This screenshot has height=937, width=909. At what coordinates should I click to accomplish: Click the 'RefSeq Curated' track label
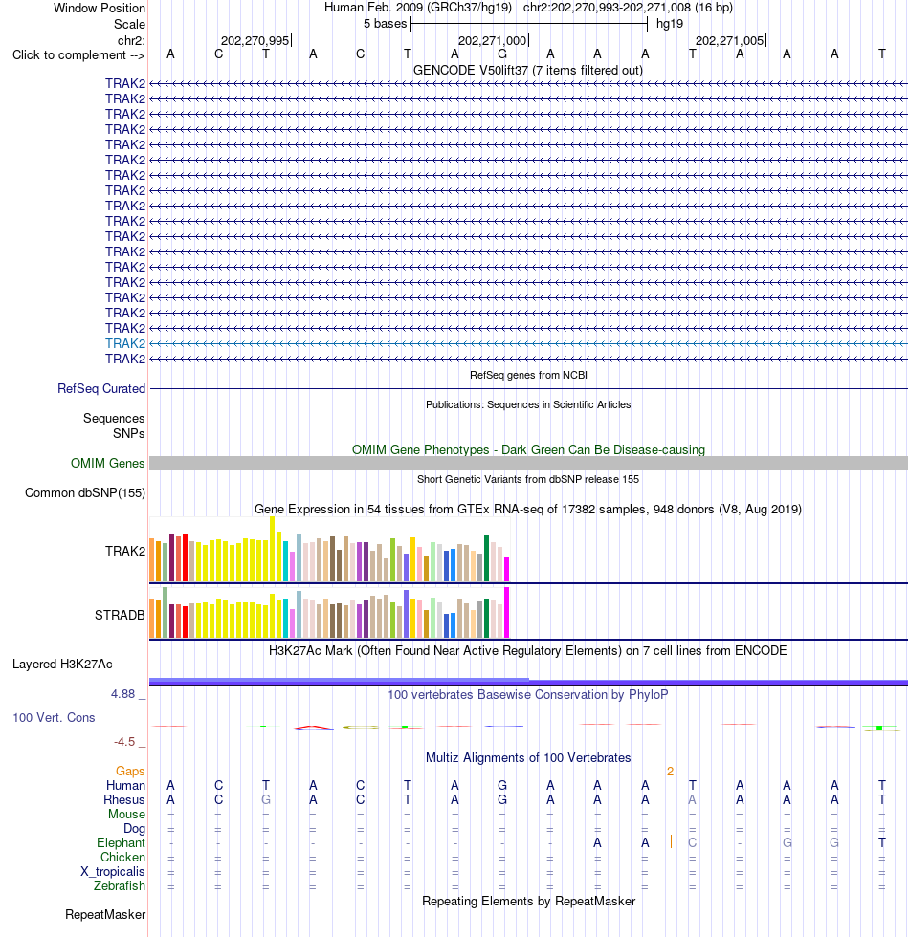click(101, 389)
